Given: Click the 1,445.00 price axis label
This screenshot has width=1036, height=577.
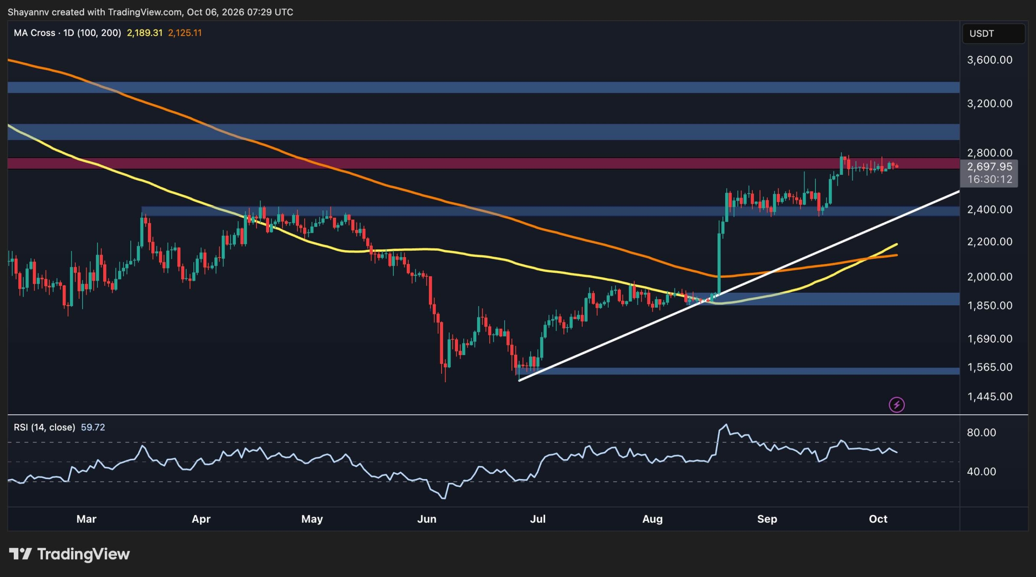Looking at the screenshot, I should (989, 396).
